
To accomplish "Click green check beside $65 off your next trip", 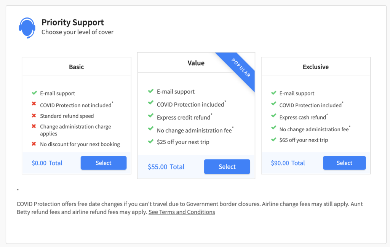I will pos(273,139).
